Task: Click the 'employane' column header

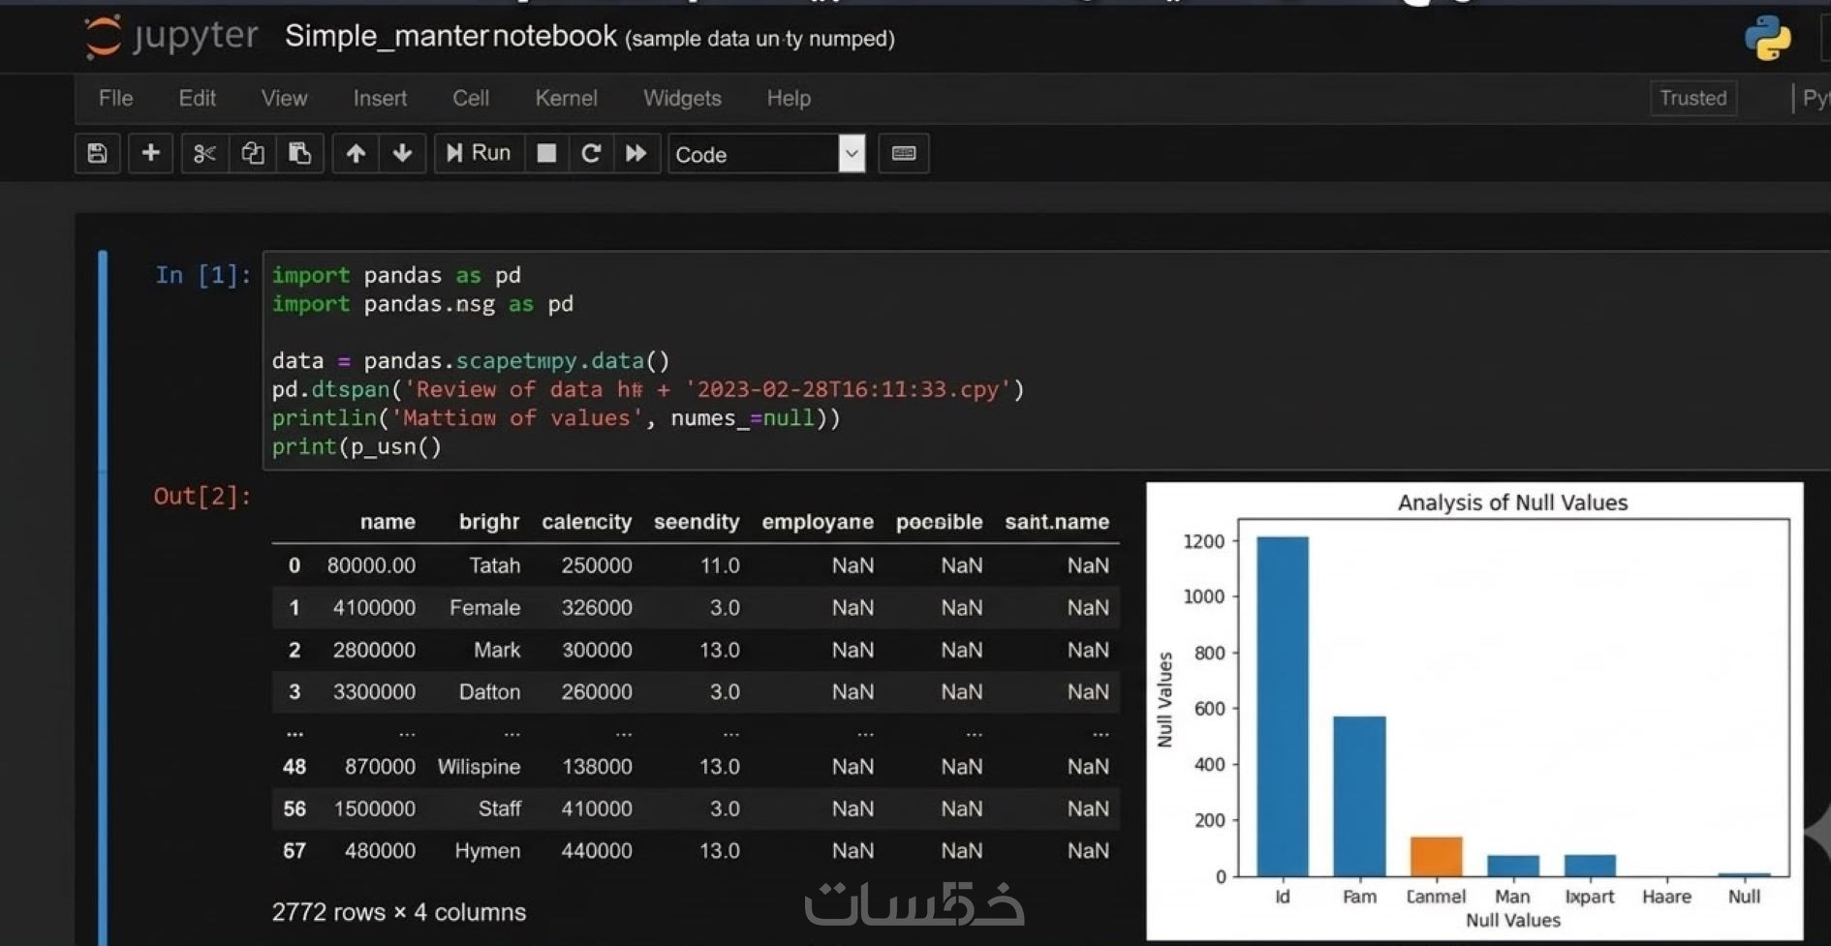Action: coord(818,522)
